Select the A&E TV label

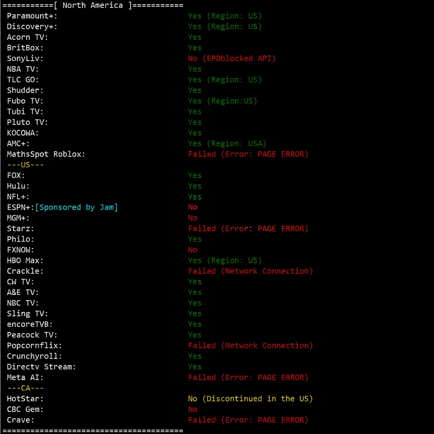click(23, 292)
